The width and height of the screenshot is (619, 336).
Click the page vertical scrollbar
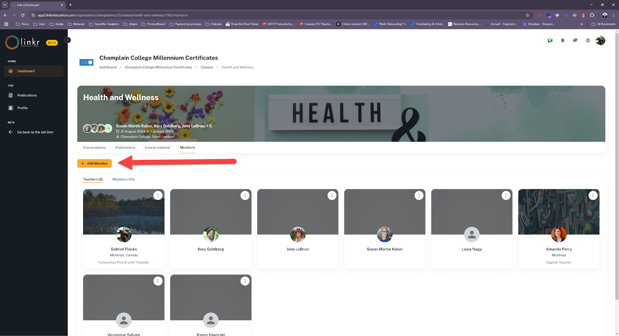(x=617, y=166)
